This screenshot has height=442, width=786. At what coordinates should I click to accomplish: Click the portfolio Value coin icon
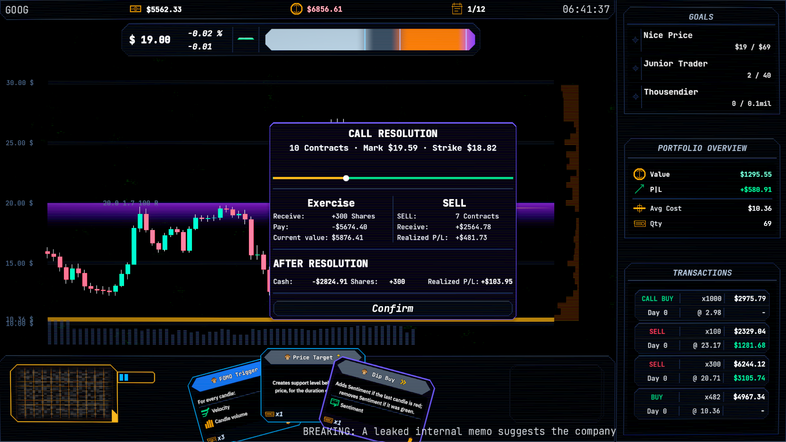tap(639, 174)
